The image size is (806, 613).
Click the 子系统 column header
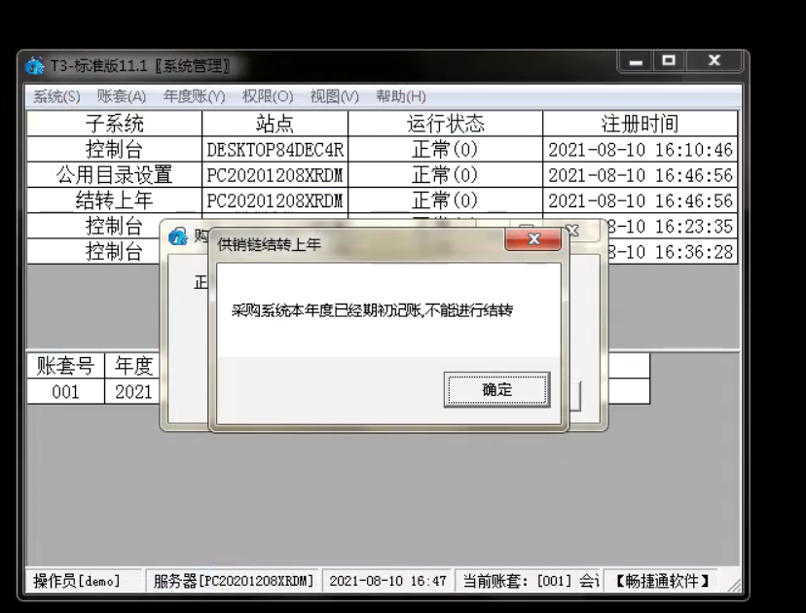click(114, 124)
